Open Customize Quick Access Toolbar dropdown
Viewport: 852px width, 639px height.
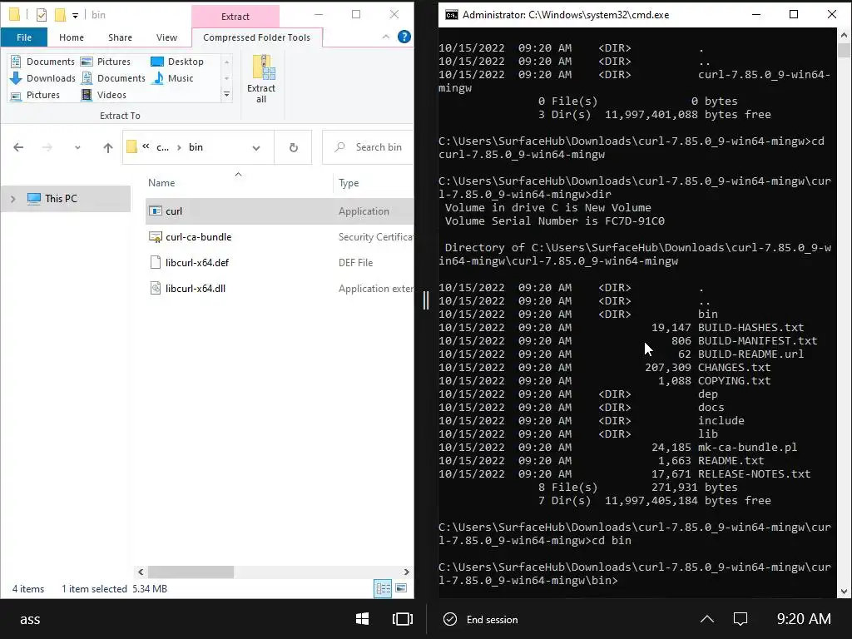(x=75, y=15)
